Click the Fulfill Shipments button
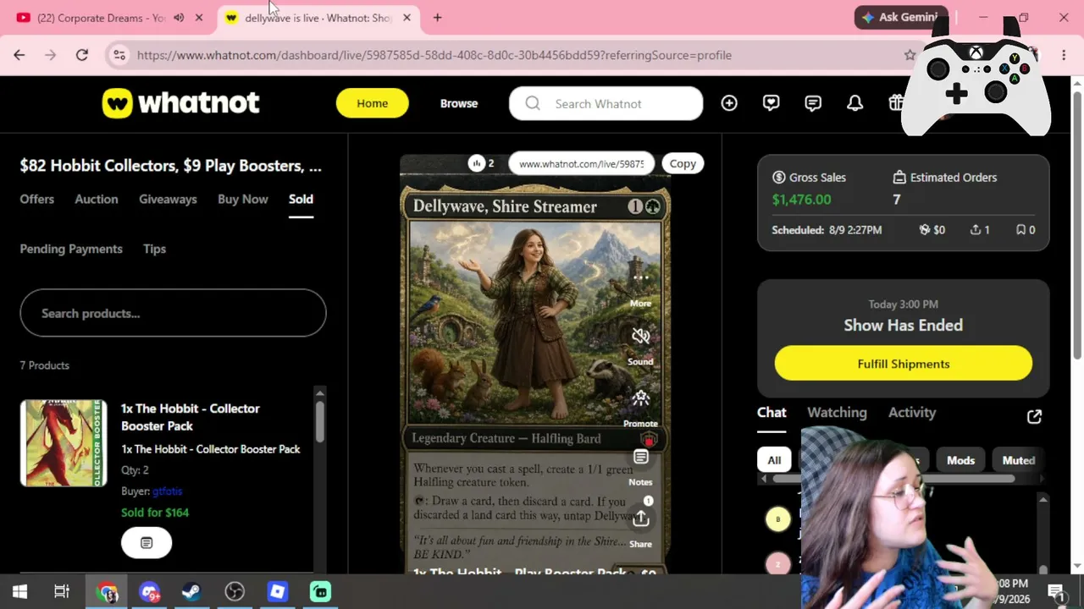The width and height of the screenshot is (1084, 609). coord(904,364)
